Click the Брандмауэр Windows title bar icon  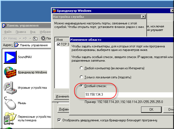pos(54,11)
